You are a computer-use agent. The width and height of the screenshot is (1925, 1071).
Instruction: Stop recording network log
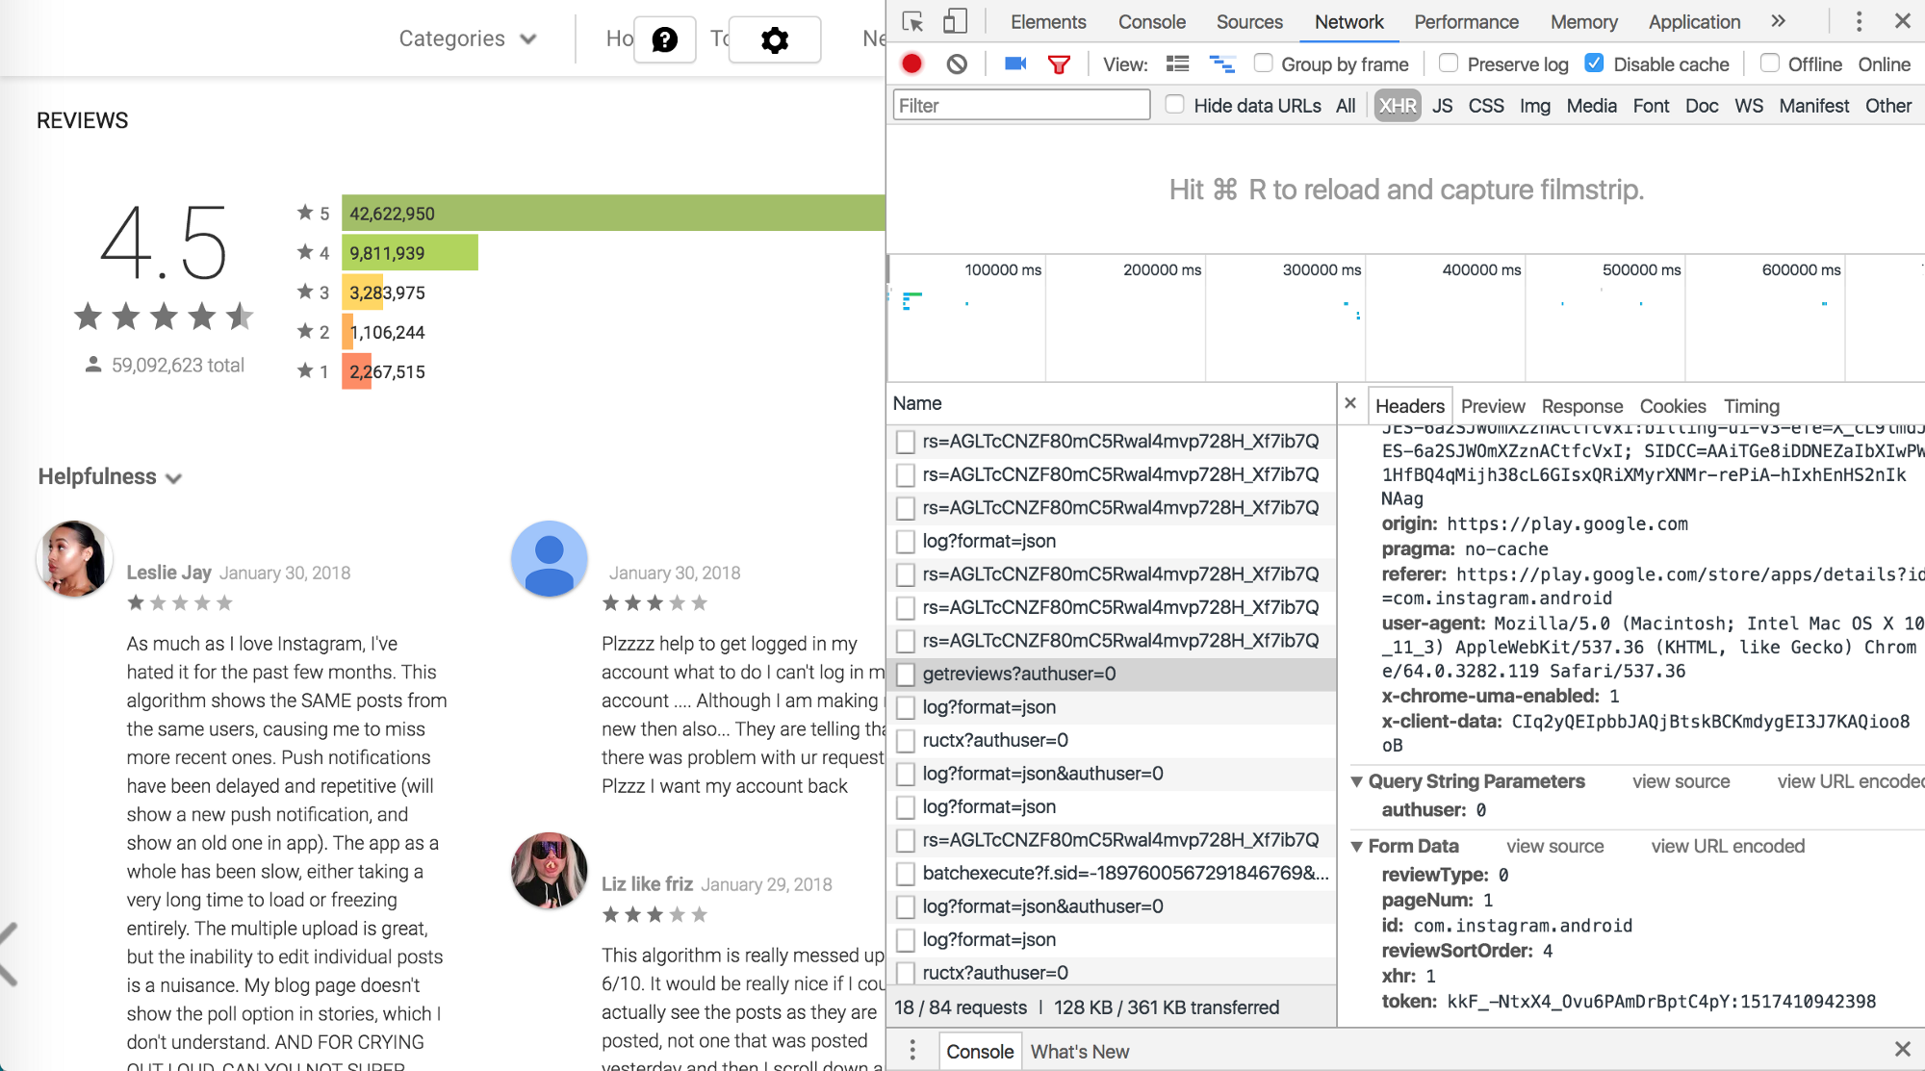(x=912, y=64)
